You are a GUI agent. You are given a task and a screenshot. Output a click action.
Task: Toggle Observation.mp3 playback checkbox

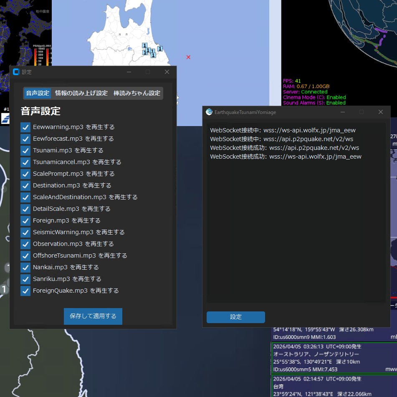click(x=25, y=244)
